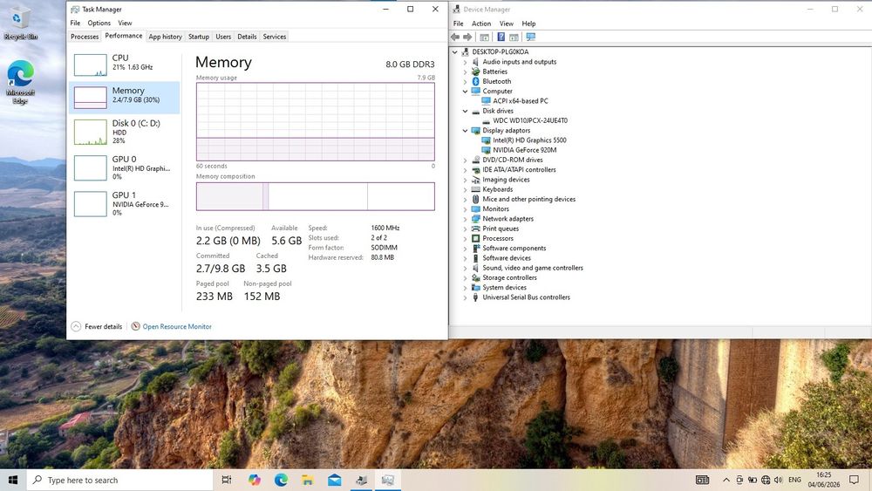872x491 pixels.
Task: Select GPU 1 NVIDIA GeForce entry
Action: click(x=124, y=204)
